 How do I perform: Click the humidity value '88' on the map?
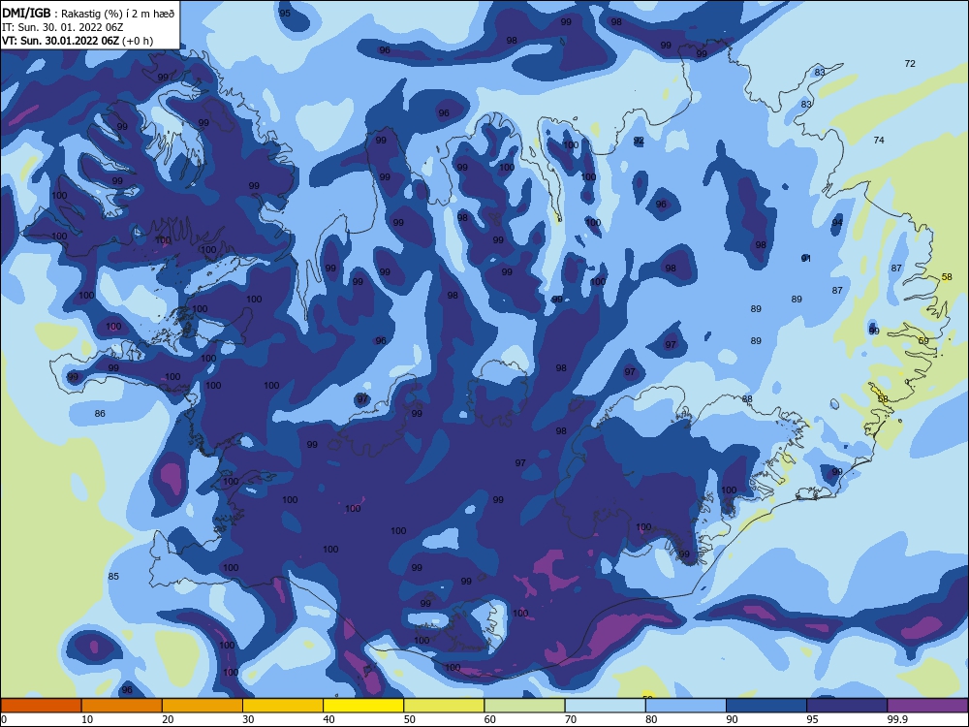[747, 398]
